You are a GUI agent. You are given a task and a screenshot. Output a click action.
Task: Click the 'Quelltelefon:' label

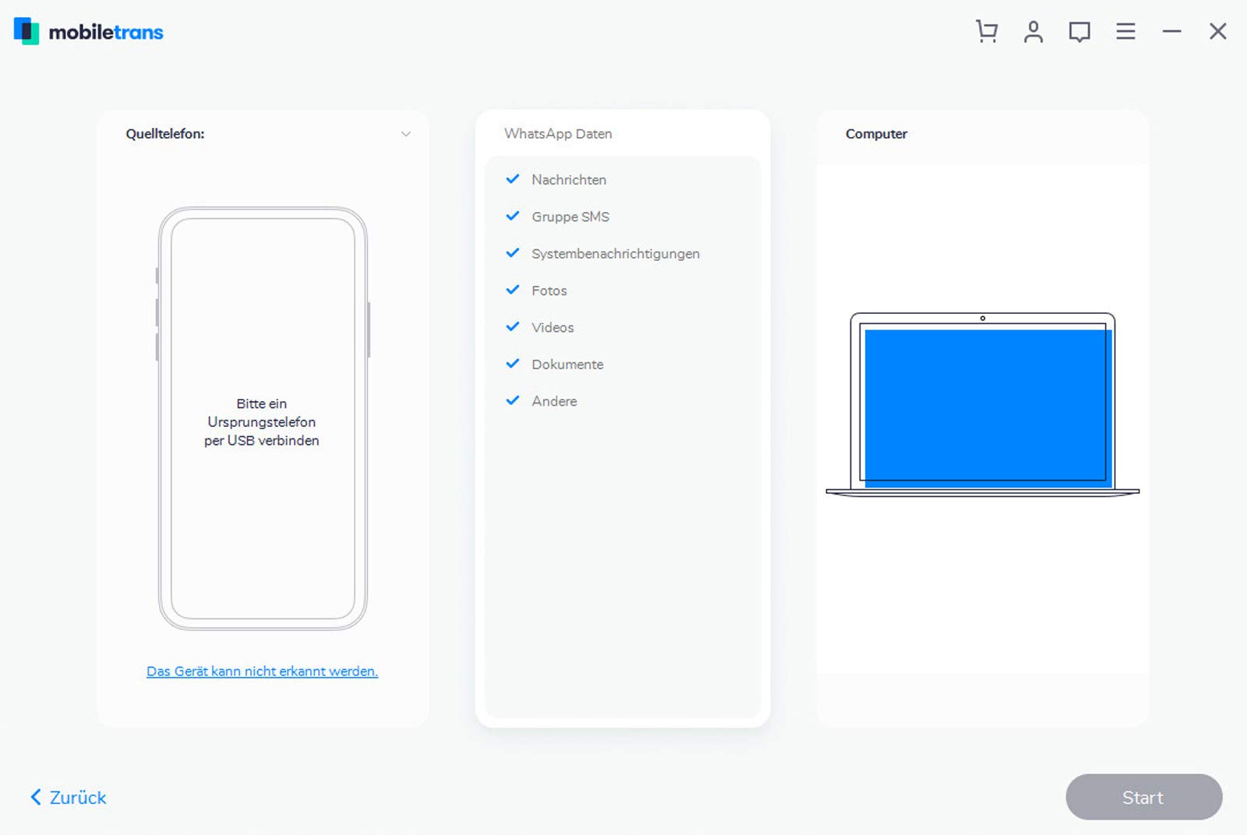click(x=165, y=134)
